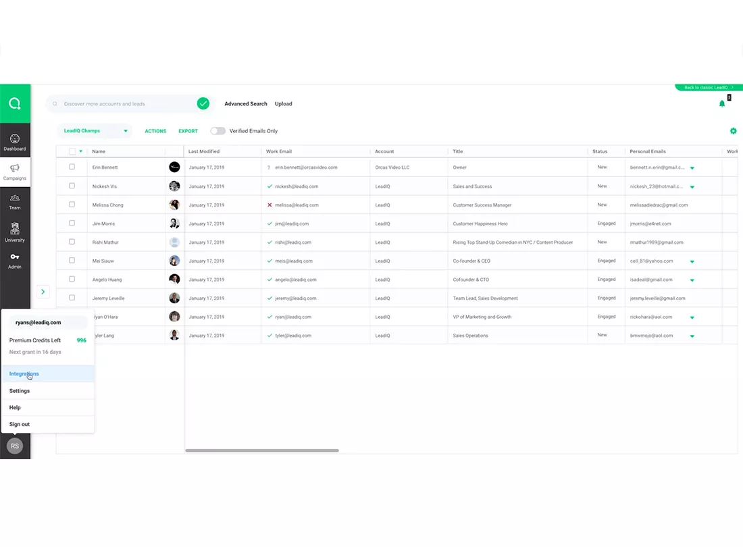Image resolution: width=743 pixels, height=547 pixels.
Task: Select Nickesh Vis's row checkbox
Action: click(x=72, y=186)
